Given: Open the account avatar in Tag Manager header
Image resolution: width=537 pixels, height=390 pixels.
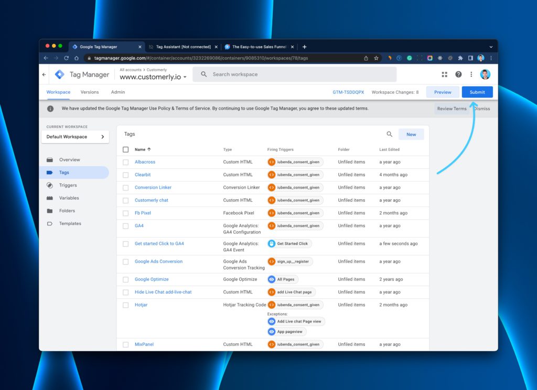Looking at the screenshot, I should click(x=485, y=74).
